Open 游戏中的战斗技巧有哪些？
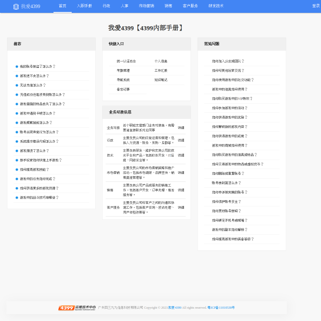This screenshot has height=321, width=321. click(39, 197)
